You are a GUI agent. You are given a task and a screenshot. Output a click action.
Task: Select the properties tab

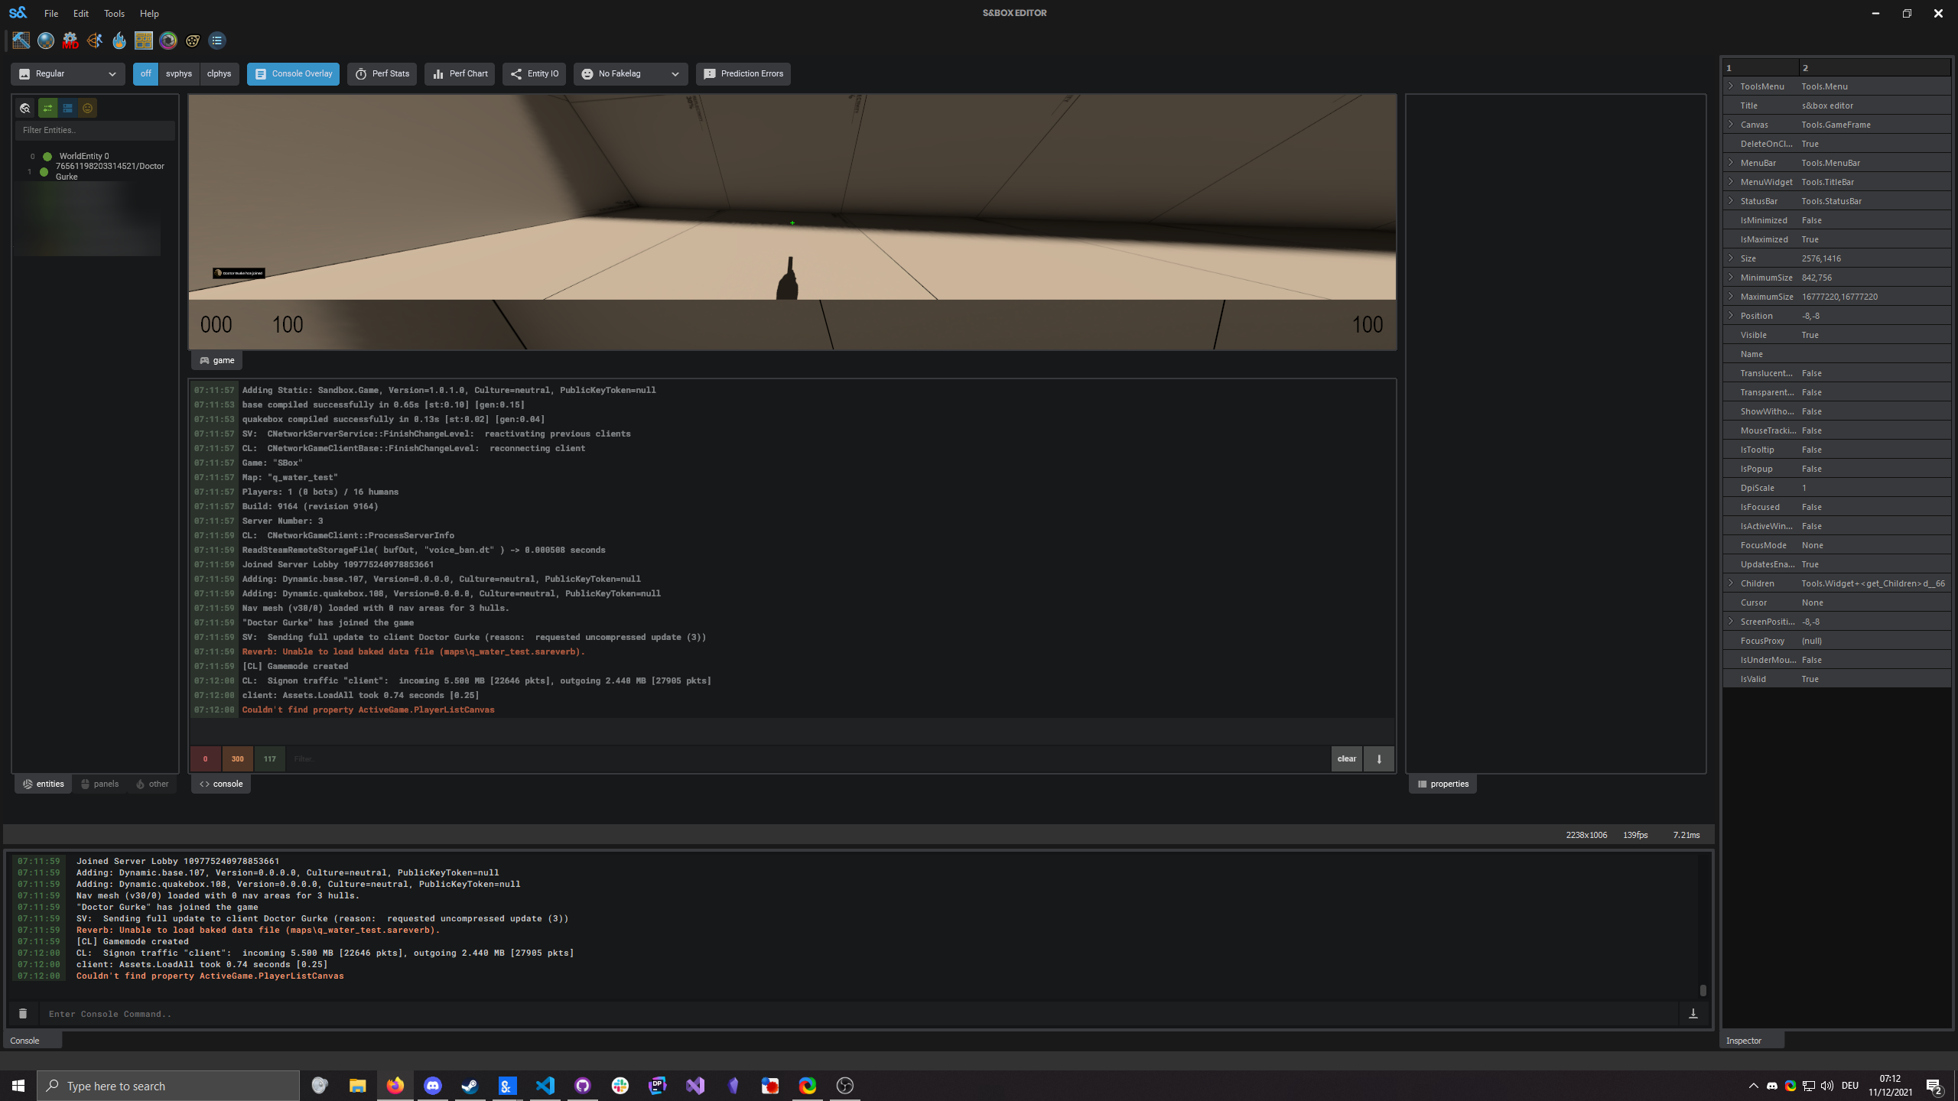click(x=1442, y=784)
